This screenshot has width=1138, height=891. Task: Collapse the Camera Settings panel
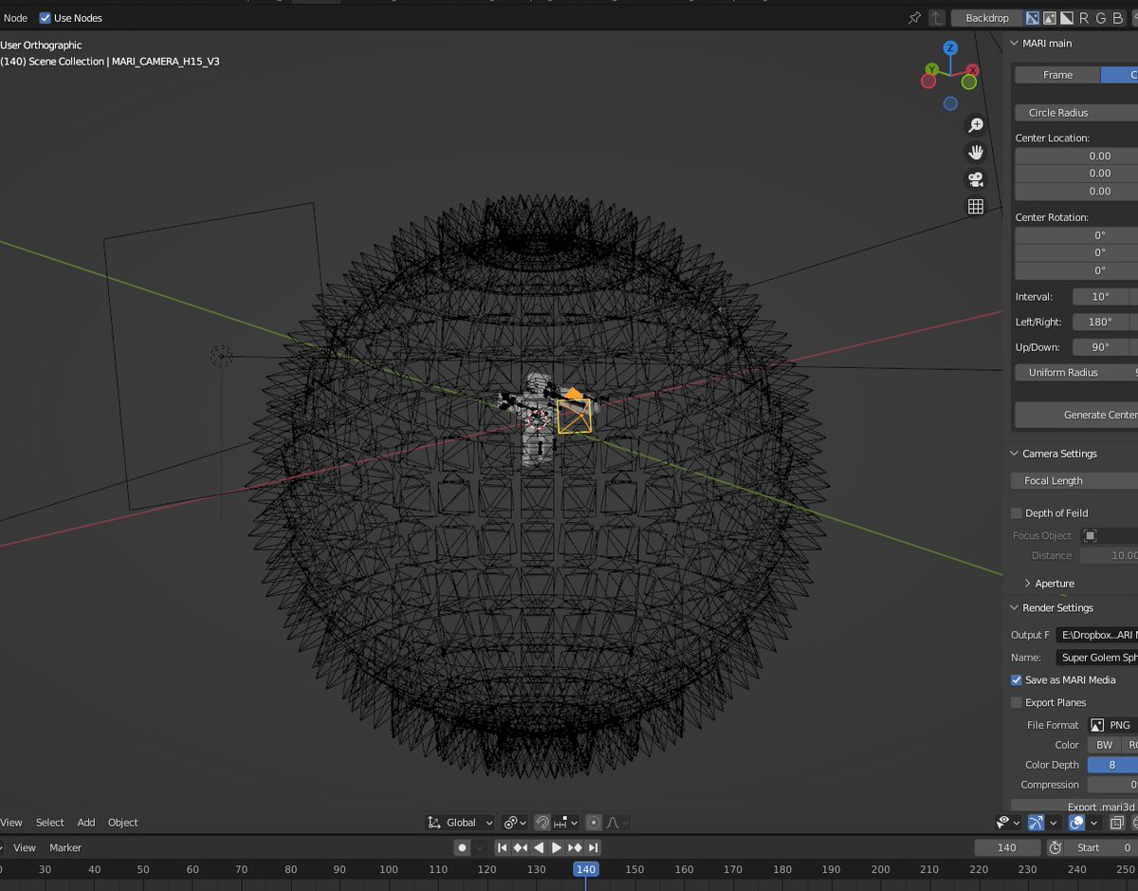click(1013, 454)
